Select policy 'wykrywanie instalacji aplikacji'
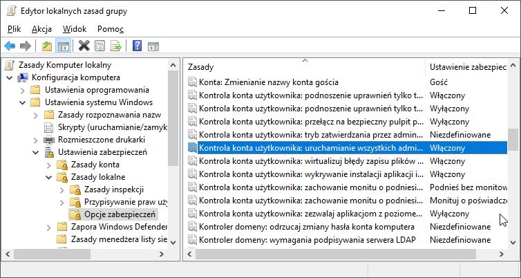 point(312,174)
